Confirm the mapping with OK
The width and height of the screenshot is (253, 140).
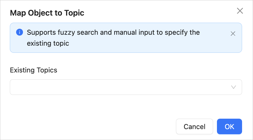[229, 127]
